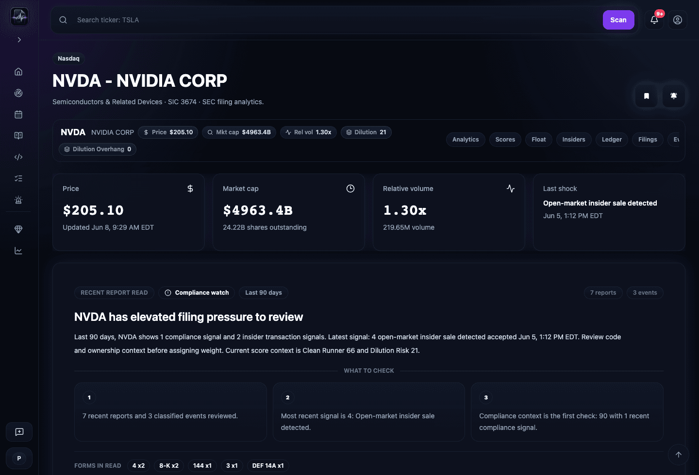Switch to the Float tab

539,140
